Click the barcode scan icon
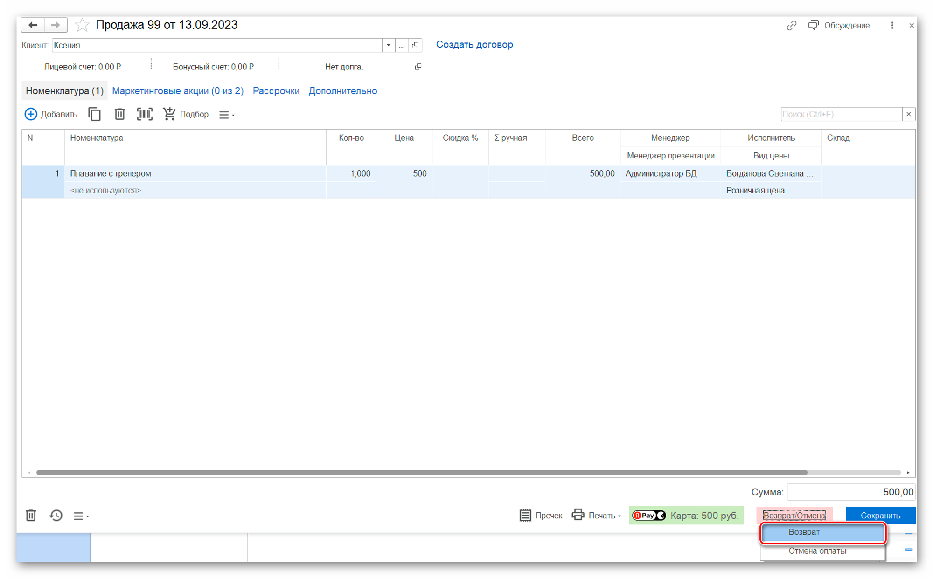This screenshot has height=578, width=933. click(x=145, y=114)
